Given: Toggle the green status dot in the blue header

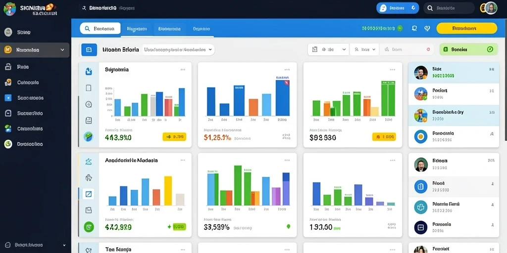Looking at the screenshot, I should (x=400, y=28).
